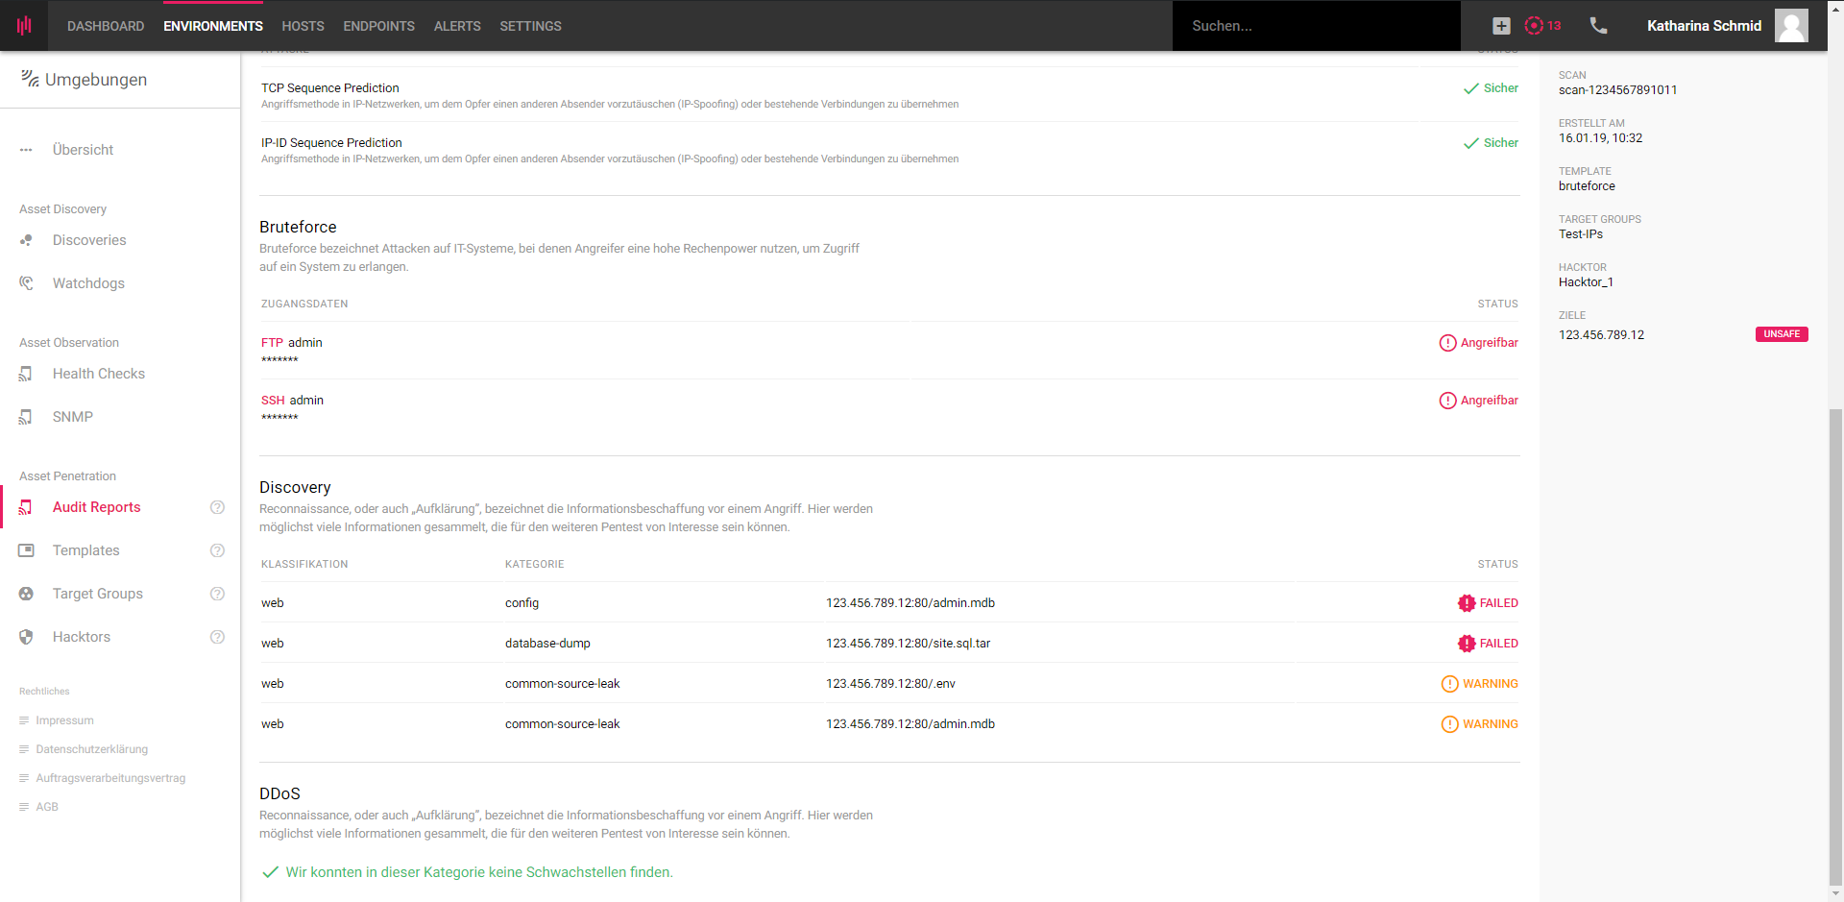Open the notifications icon showing 13

click(1538, 26)
